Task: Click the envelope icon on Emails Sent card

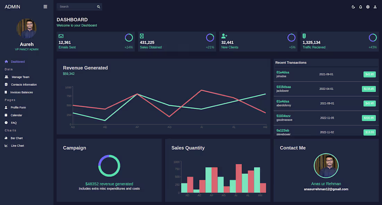Action: [61, 36]
